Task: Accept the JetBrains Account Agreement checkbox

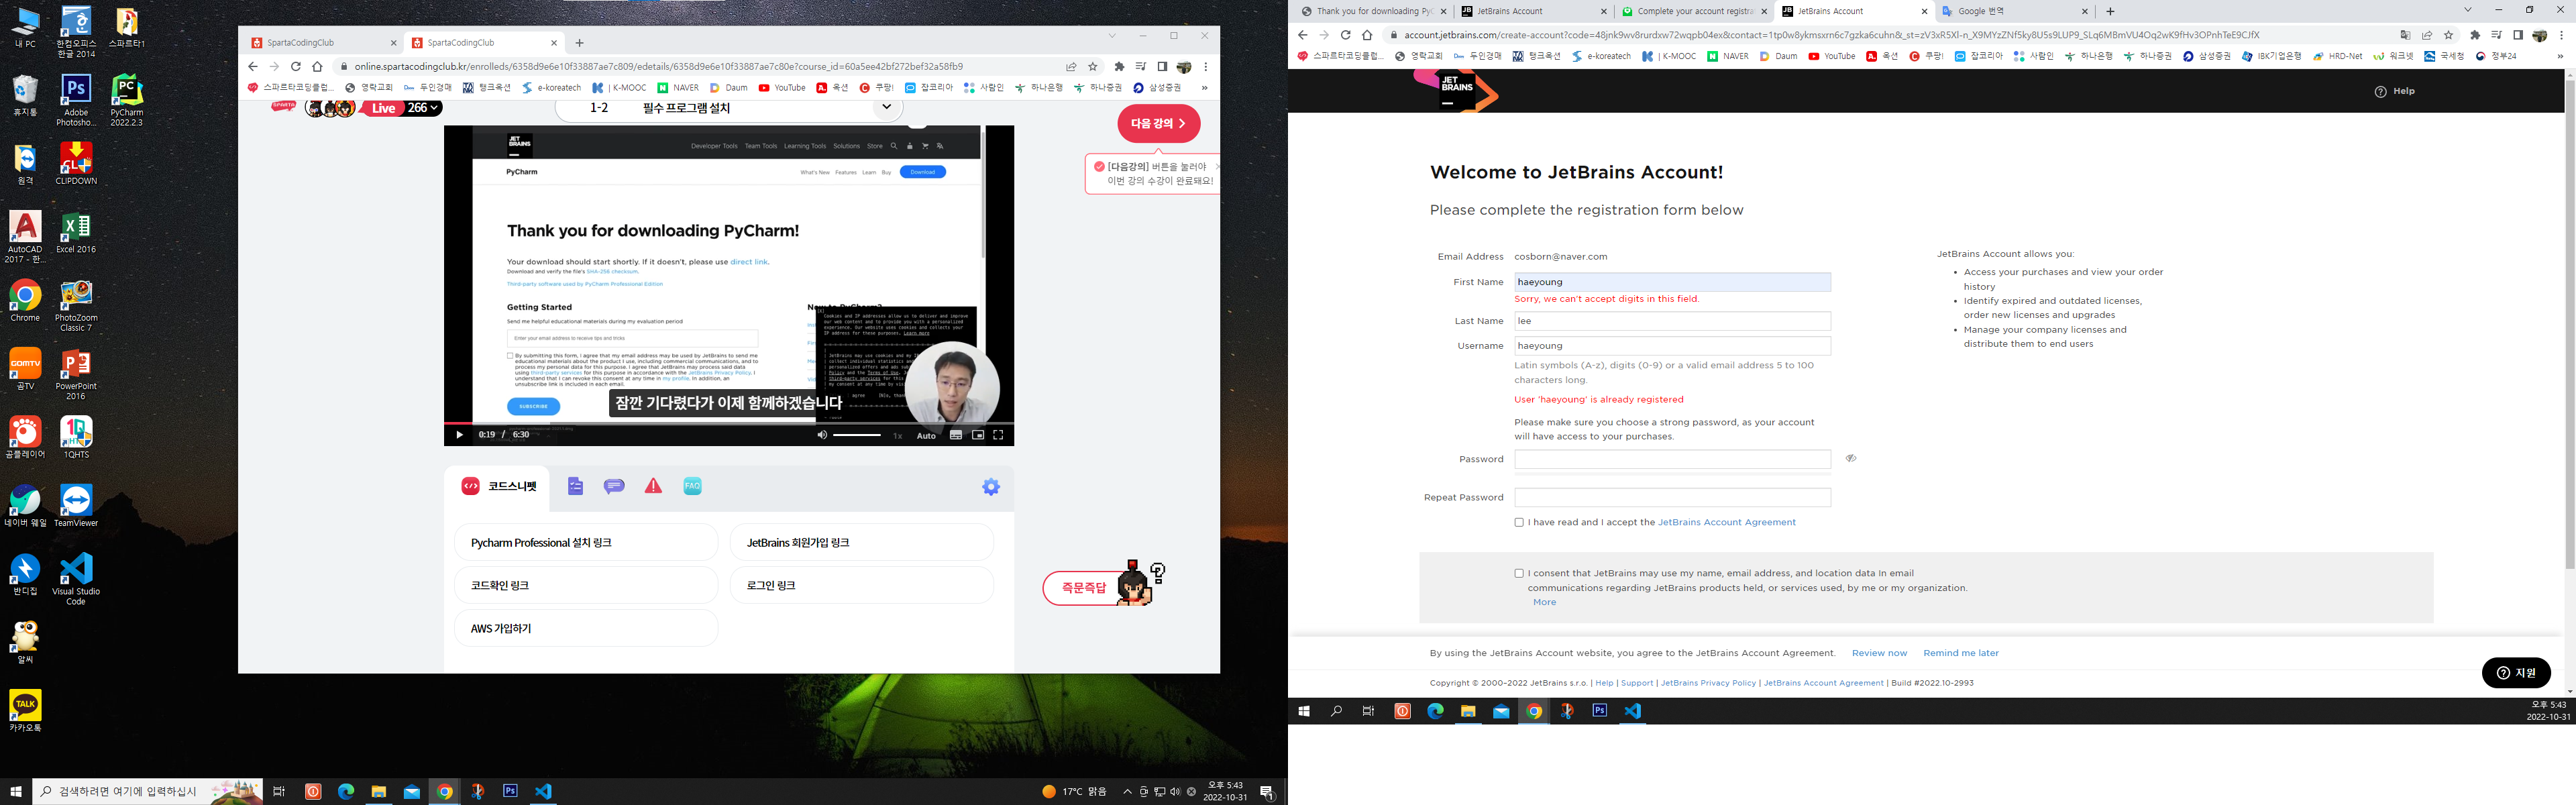Action: [1519, 522]
